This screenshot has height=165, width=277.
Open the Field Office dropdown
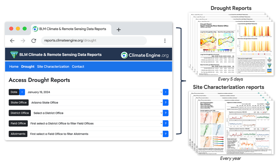(x=95, y=123)
